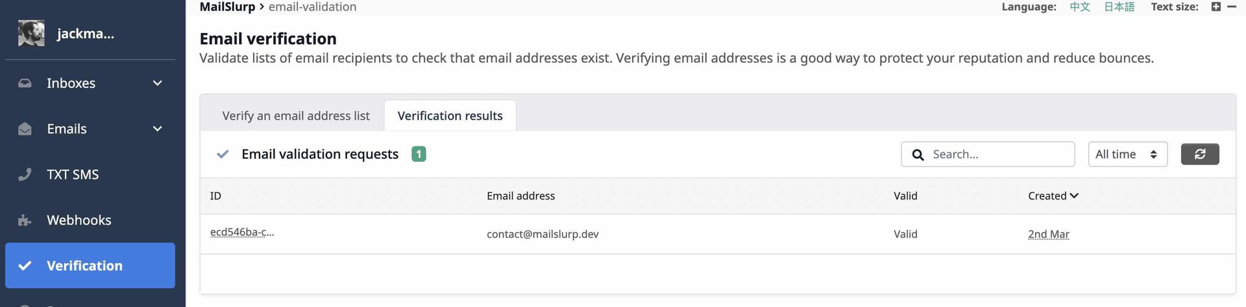Click the increase text size plus icon
Image resolution: width=1246 pixels, height=307 pixels.
coord(1215,6)
